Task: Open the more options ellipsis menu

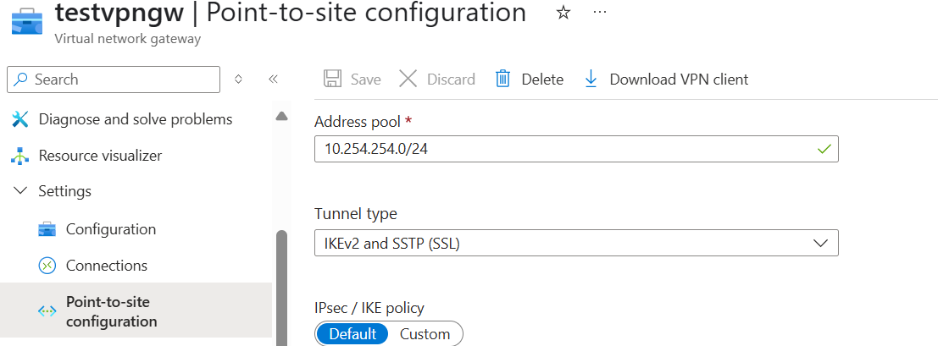Action: (600, 14)
